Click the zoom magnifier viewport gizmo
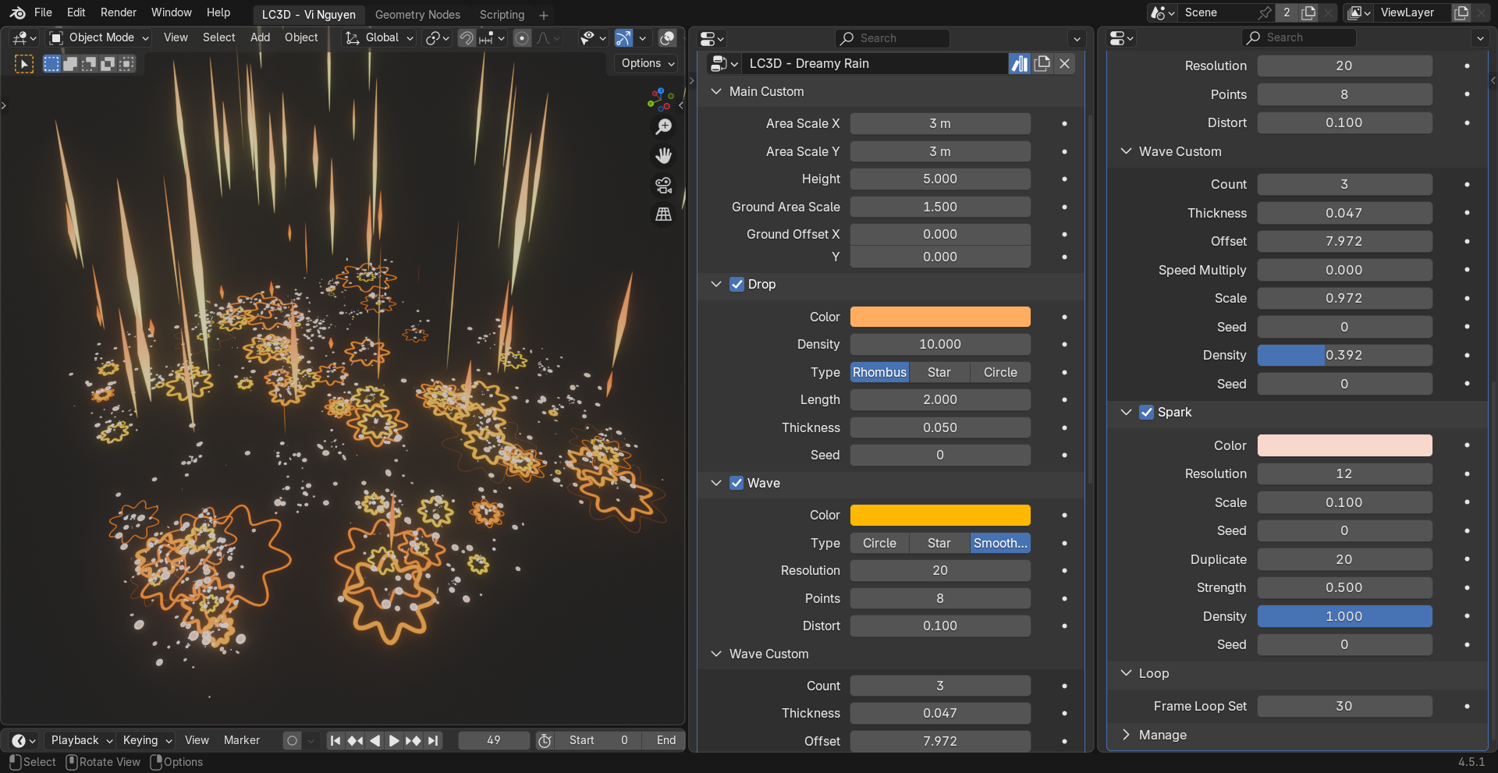This screenshot has height=773, width=1498. point(663,127)
